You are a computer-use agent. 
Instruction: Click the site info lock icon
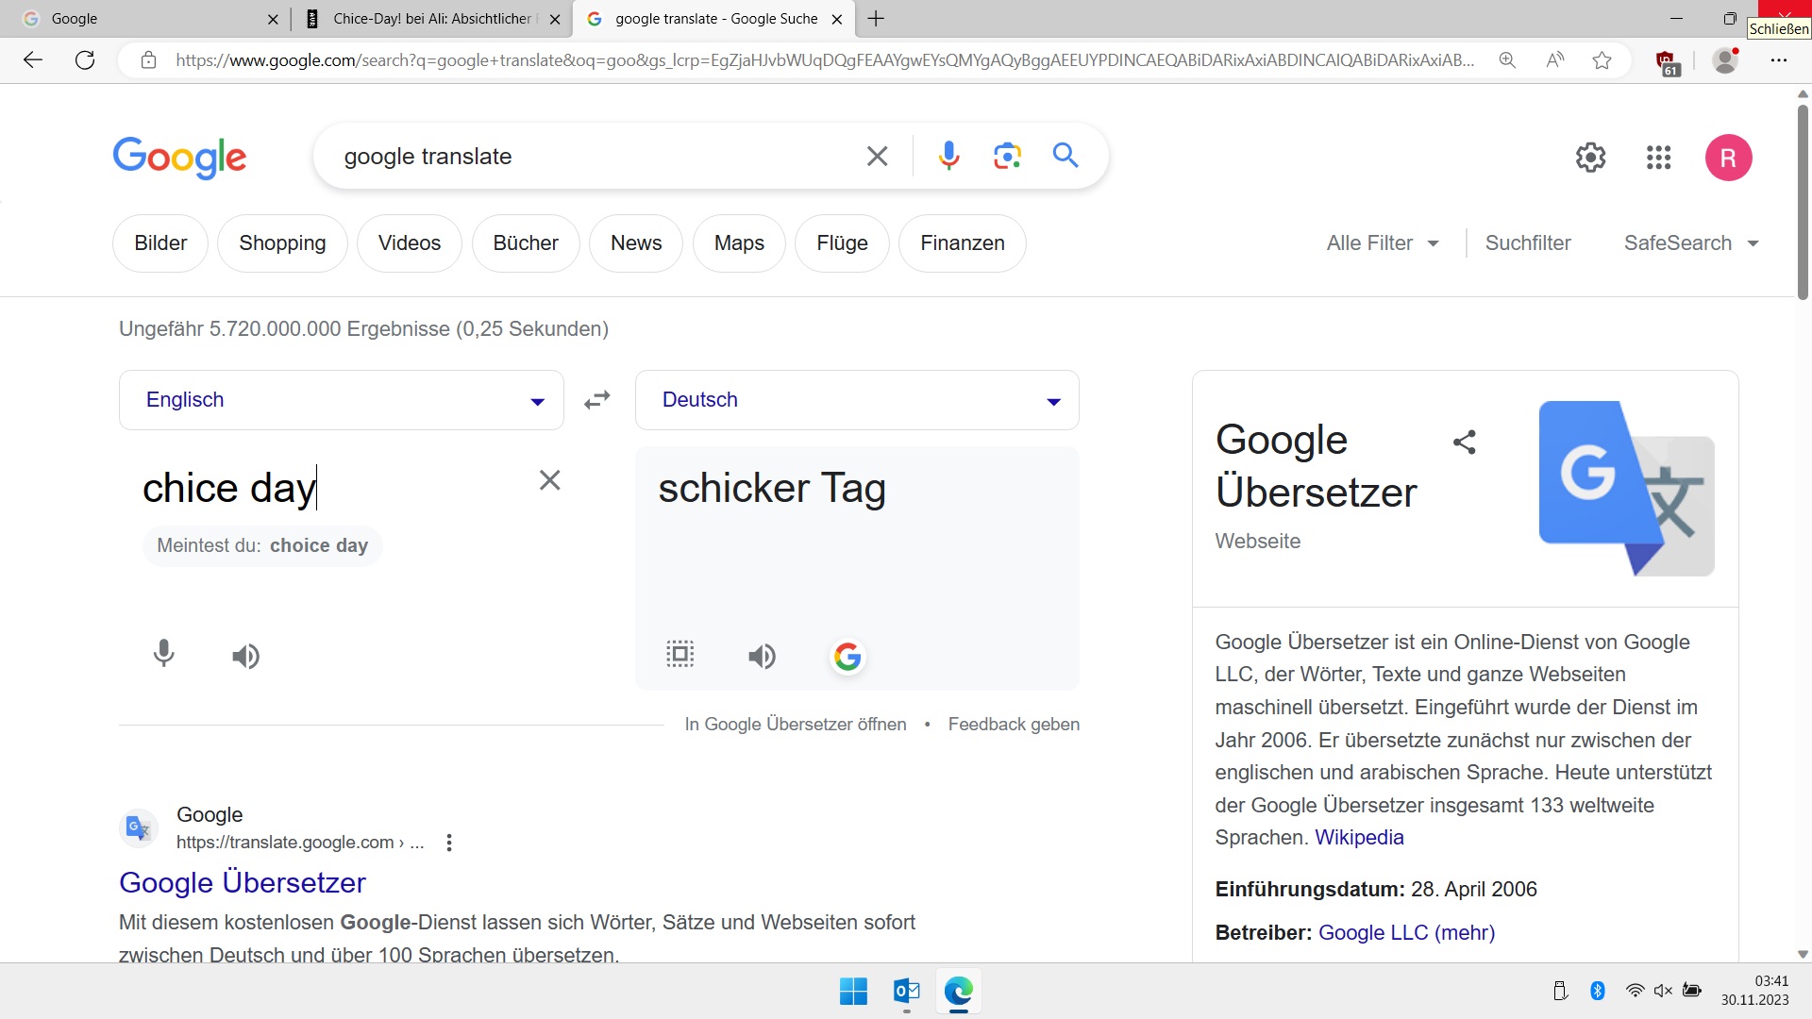pyautogui.click(x=148, y=60)
